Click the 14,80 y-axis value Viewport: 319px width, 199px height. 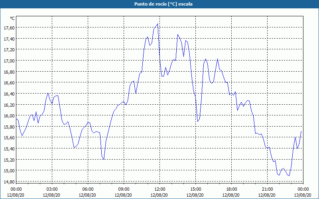pos(9,181)
